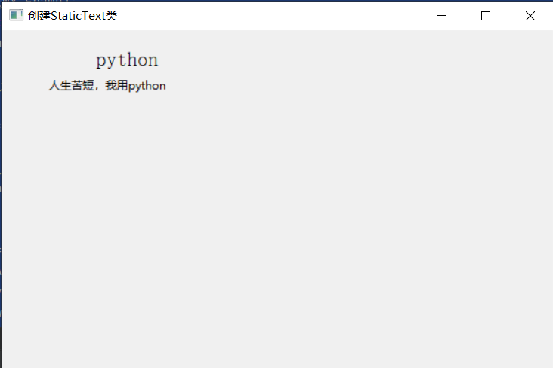
Task: Click the large python heading label
Action: [x=127, y=60]
